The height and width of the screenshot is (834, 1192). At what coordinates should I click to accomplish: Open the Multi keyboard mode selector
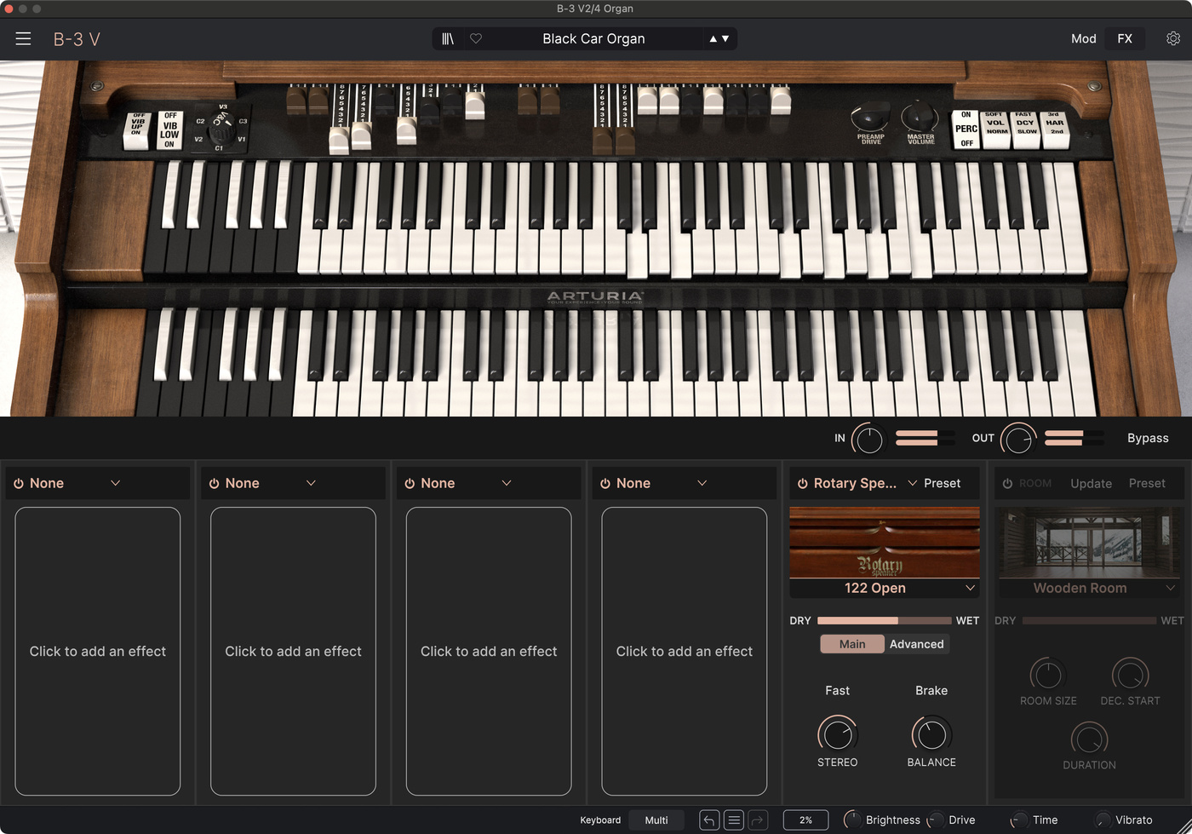(x=656, y=820)
